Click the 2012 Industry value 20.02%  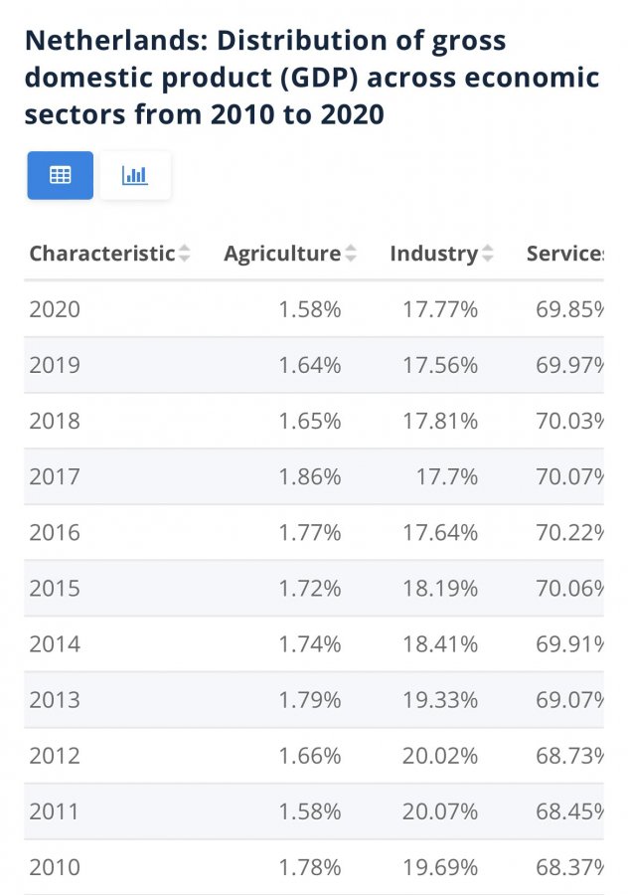pyautogui.click(x=440, y=755)
